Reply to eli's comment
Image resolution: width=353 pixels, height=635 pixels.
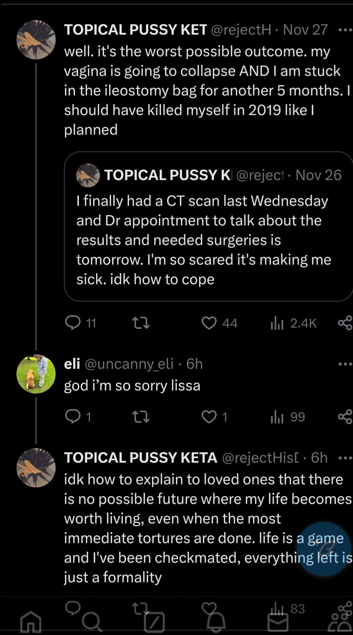click(73, 417)
